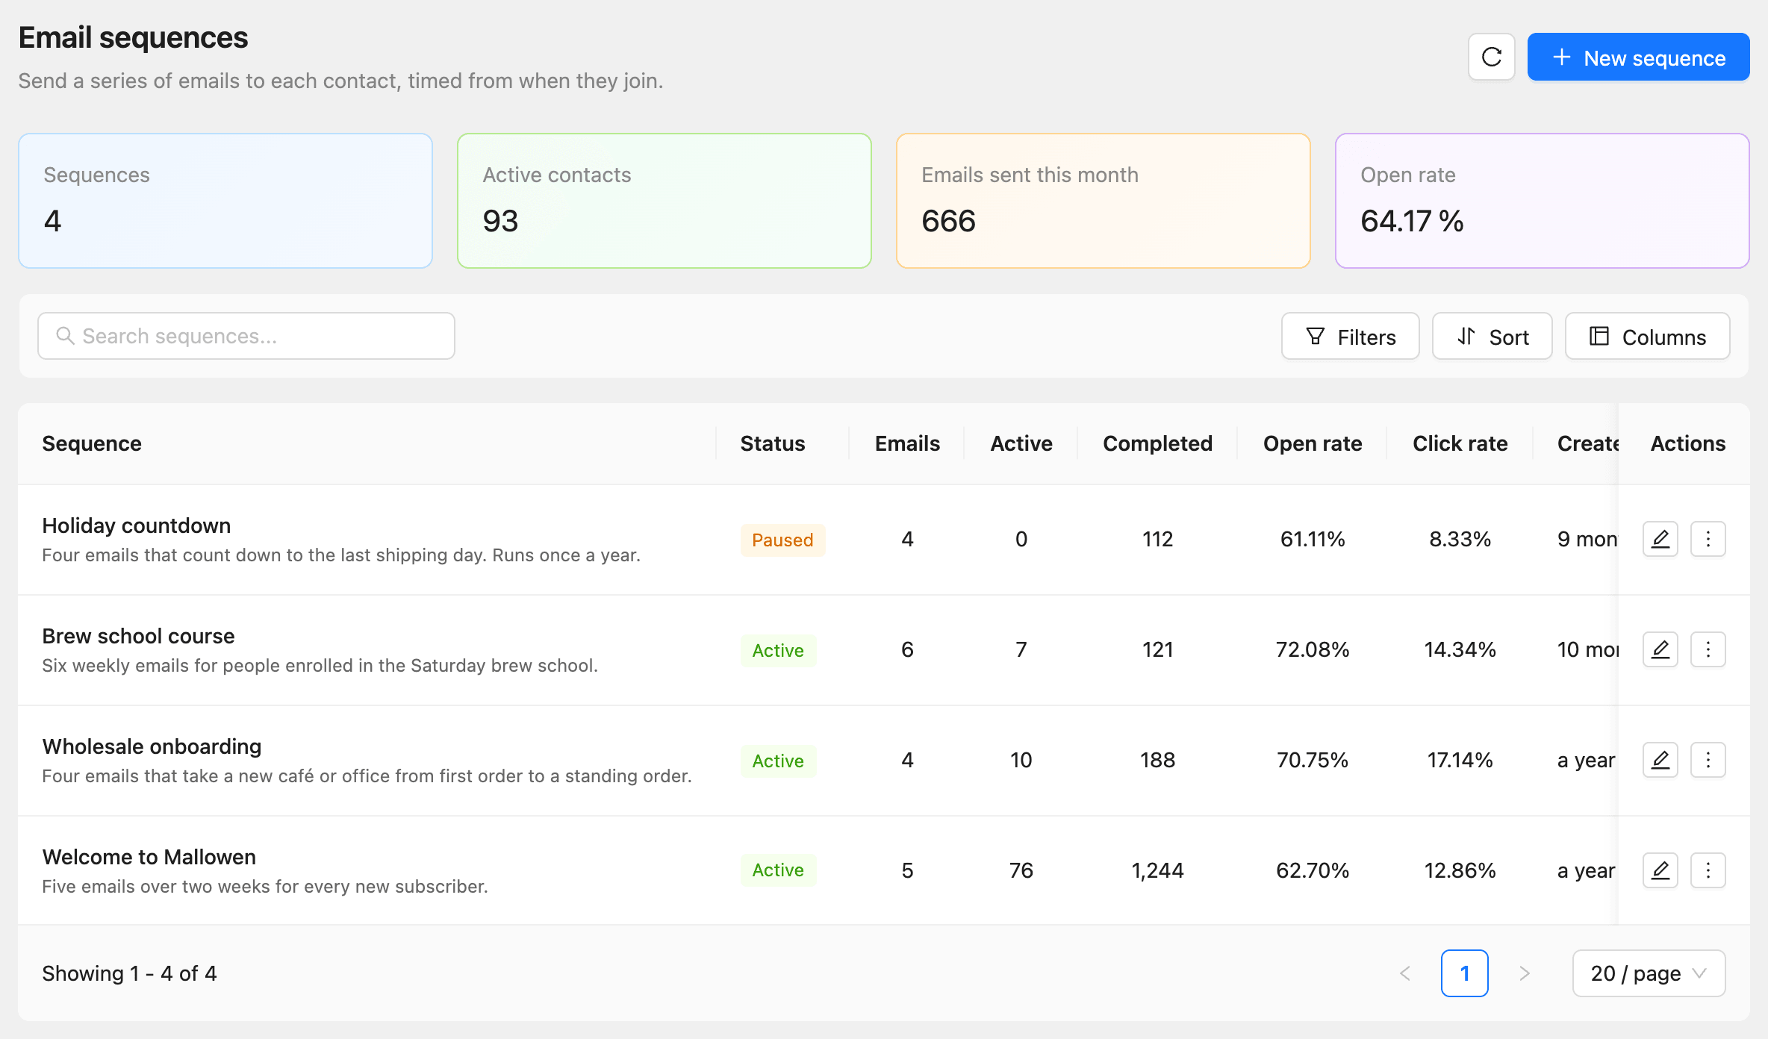
Task: Create a New sequence
Action: 1638,57
